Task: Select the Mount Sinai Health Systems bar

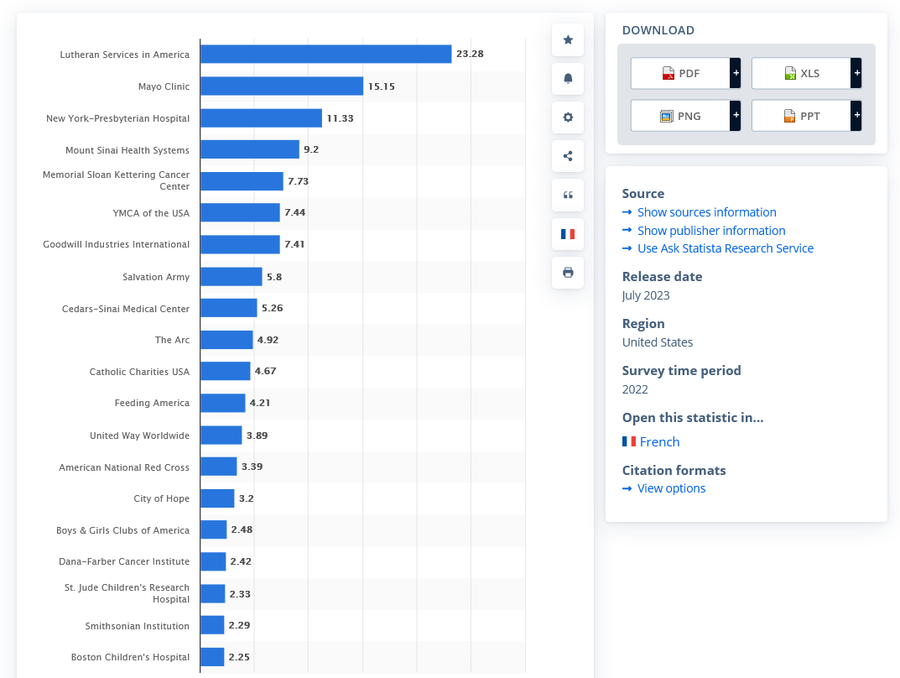Action: pyautogui.click(x=250, y=149)
